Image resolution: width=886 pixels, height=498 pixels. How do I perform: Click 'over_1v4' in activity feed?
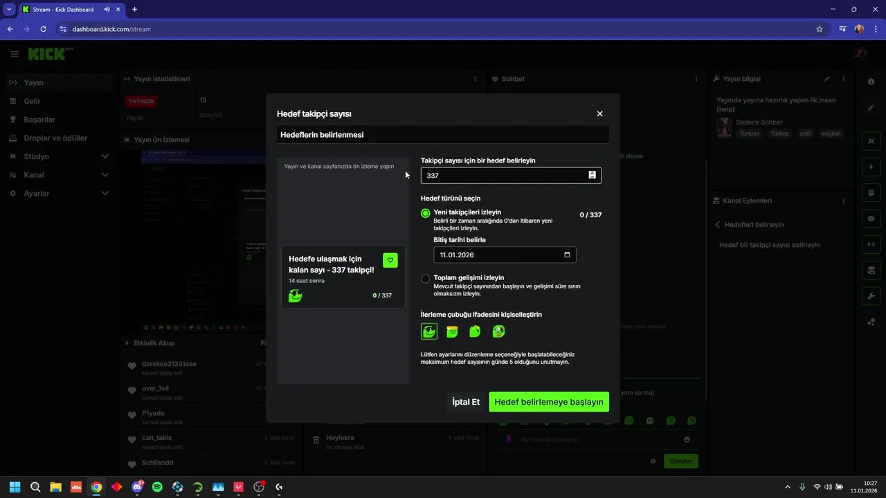coord(156,389)
